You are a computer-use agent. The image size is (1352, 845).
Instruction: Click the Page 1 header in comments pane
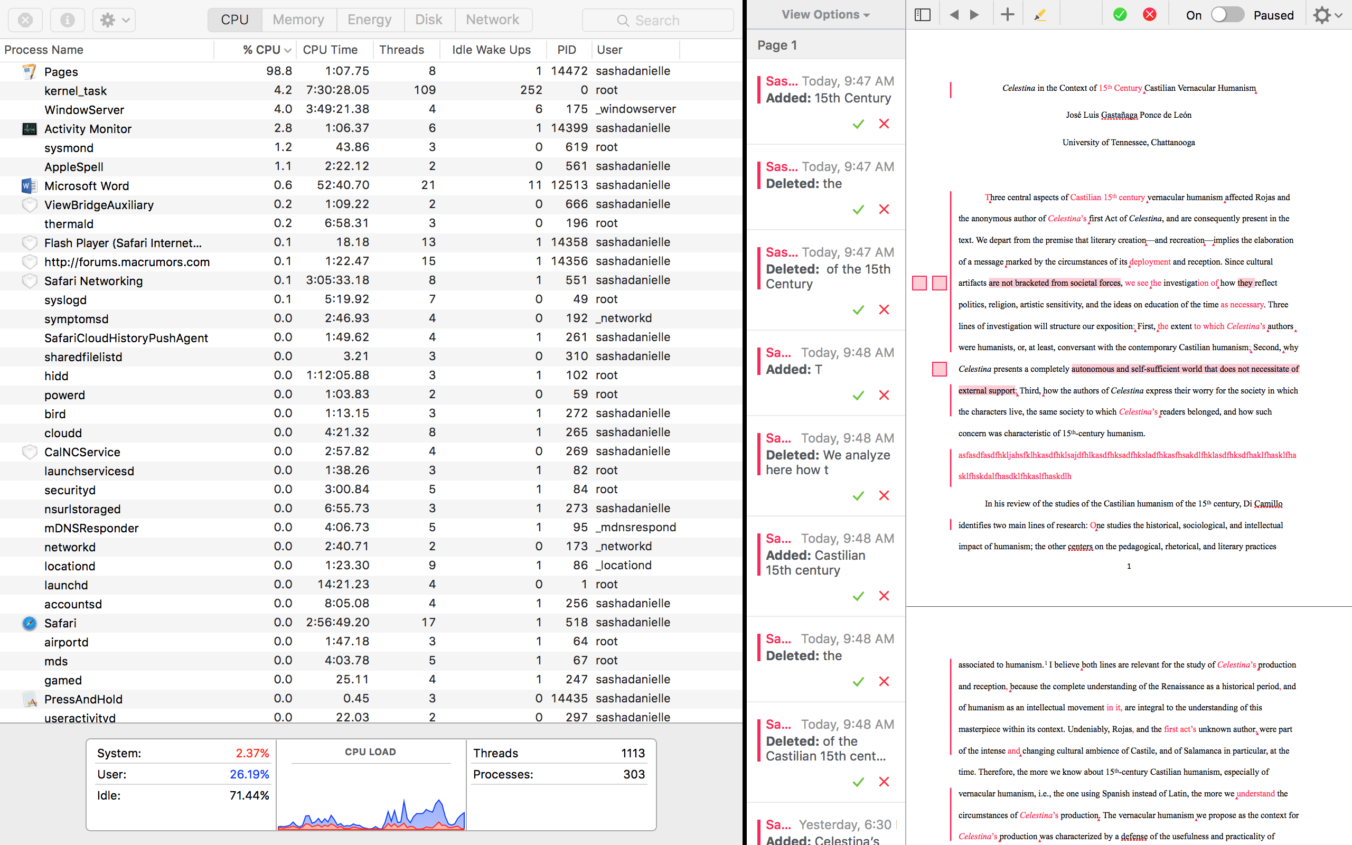[826, 45]
